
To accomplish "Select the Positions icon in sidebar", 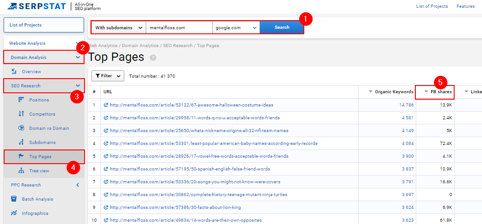I will [x=21, y=100].
